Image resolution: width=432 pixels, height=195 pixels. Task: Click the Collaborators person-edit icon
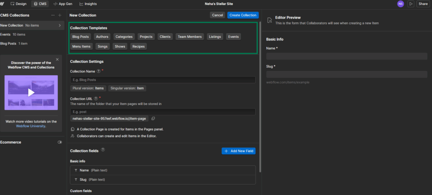pos(73,136)
